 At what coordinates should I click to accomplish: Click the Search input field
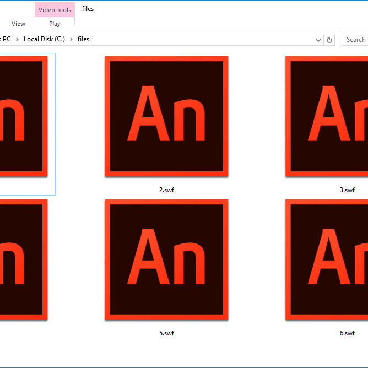(355, 40)
